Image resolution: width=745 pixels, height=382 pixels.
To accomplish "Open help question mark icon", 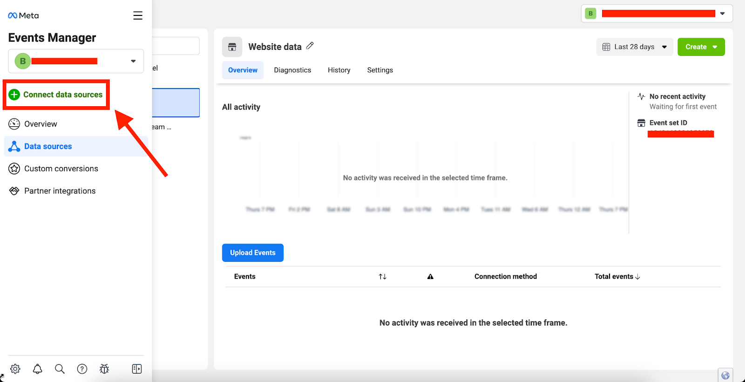I will pos(82,369).
